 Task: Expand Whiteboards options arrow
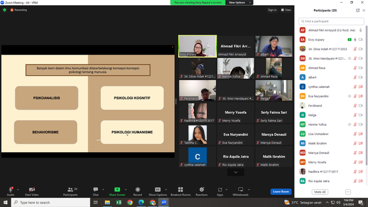[249, 190]
